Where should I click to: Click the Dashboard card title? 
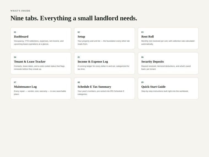click(x=21, y=37)
